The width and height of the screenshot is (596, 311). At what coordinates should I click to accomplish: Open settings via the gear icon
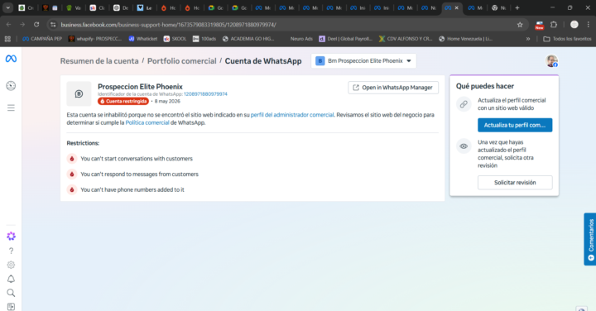tap(11, 265)
